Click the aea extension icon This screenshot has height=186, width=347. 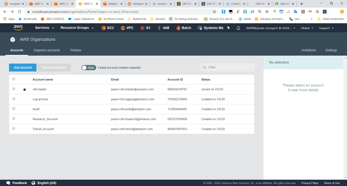pos(310,12)
